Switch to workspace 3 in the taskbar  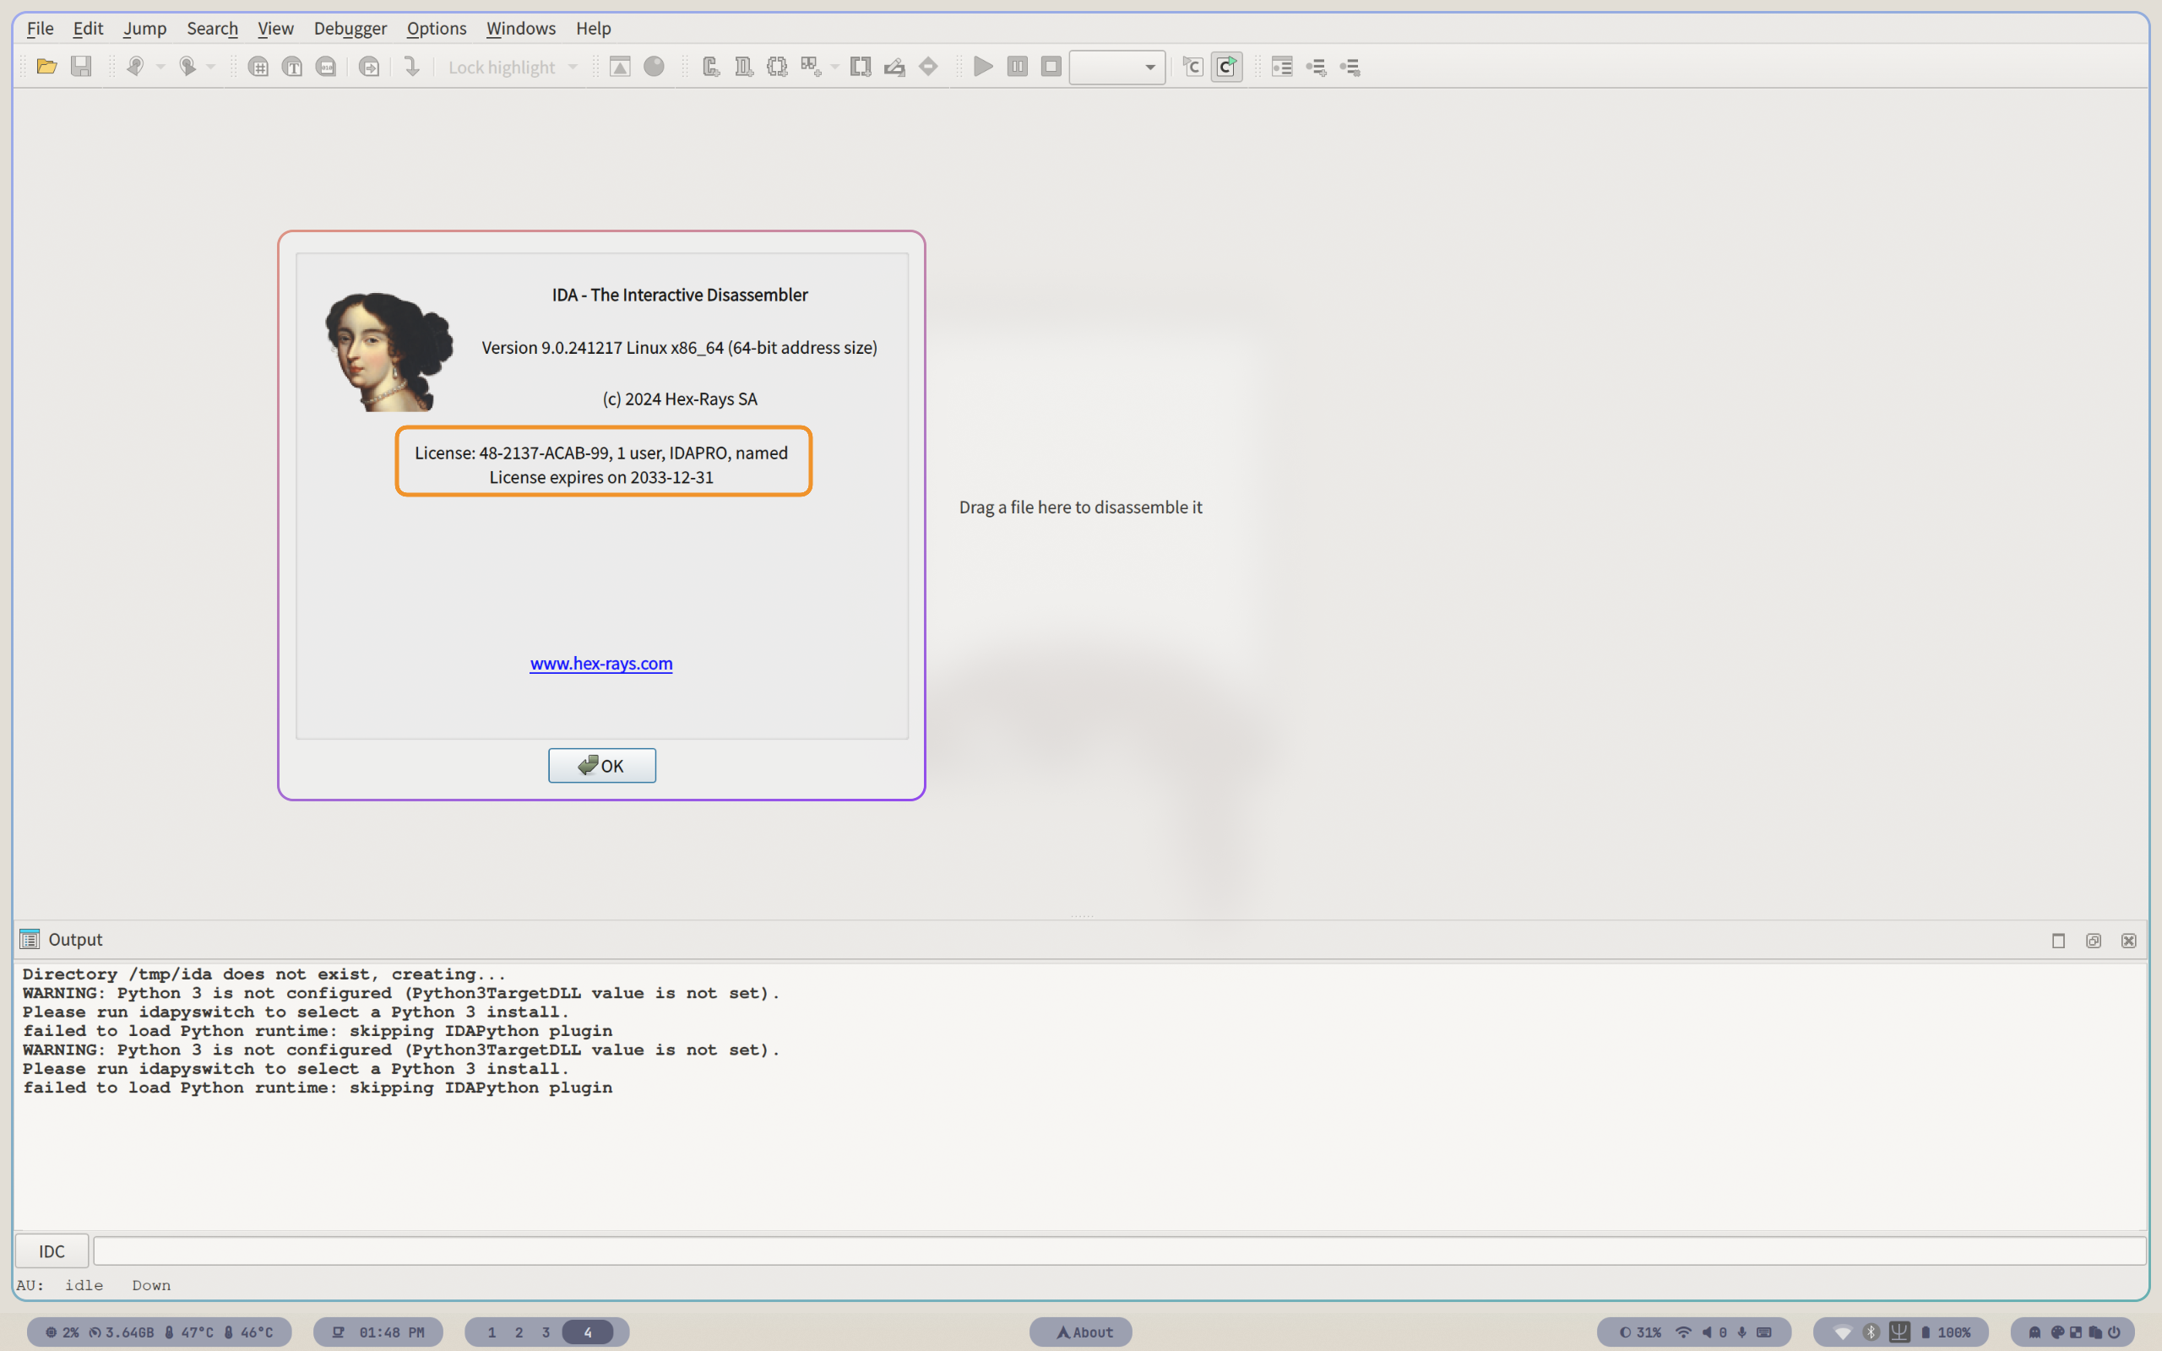546,1332
